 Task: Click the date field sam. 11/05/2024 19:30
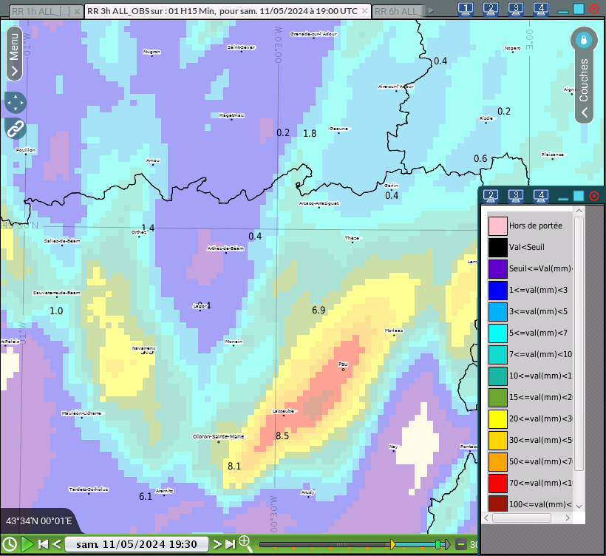coord(137,544)
